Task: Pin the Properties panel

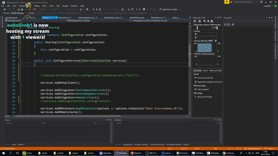Action: click(x=269, y=18)
